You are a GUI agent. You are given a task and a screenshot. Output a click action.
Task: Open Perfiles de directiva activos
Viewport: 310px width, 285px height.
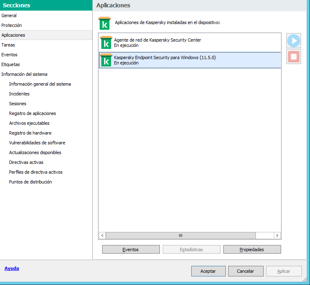pos(36,172)
